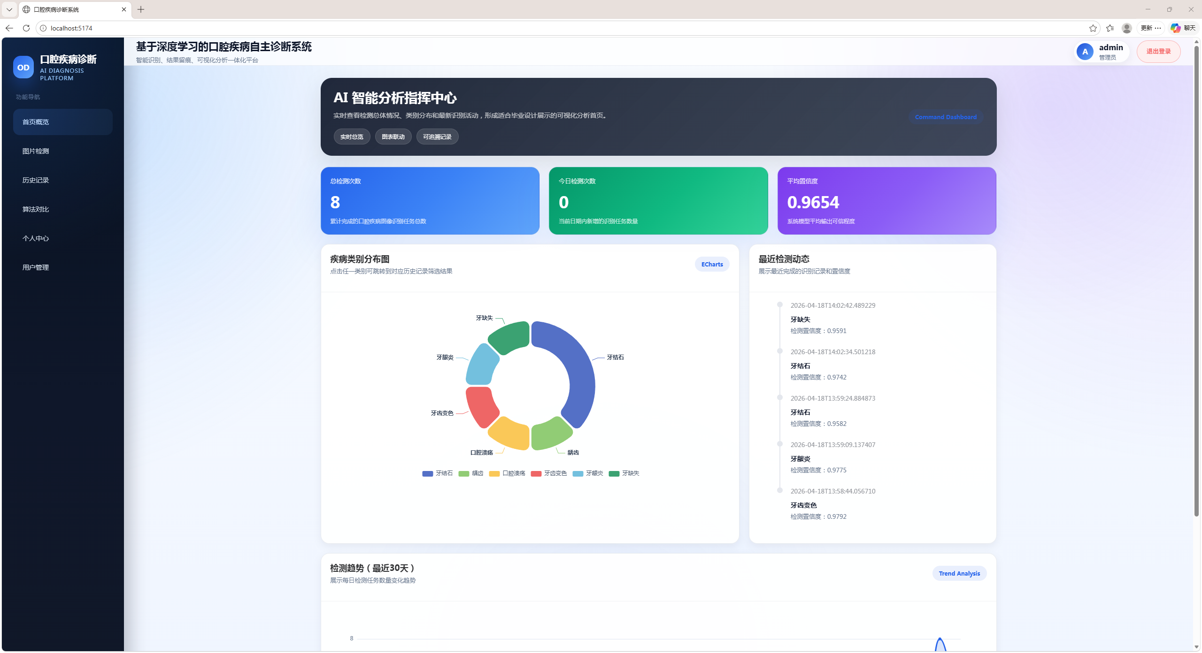This screenshot has width=1202, height=653.
Task: Open the tab search dropdown chevron
Action: (9, 9)
